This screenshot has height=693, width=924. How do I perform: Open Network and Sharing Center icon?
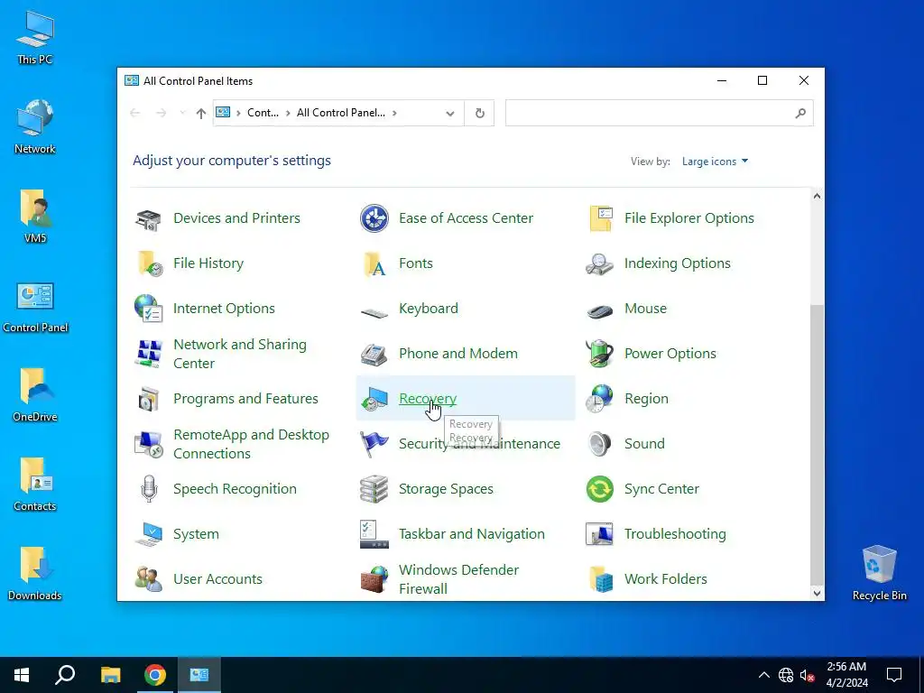(x=149, y=354)
